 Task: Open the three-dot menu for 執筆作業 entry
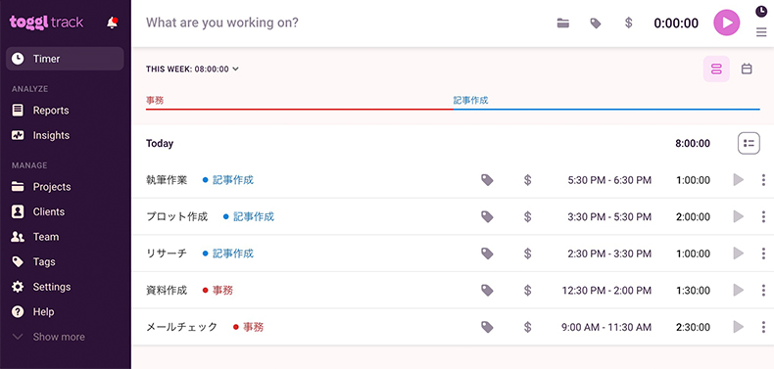tap(763, 180)
